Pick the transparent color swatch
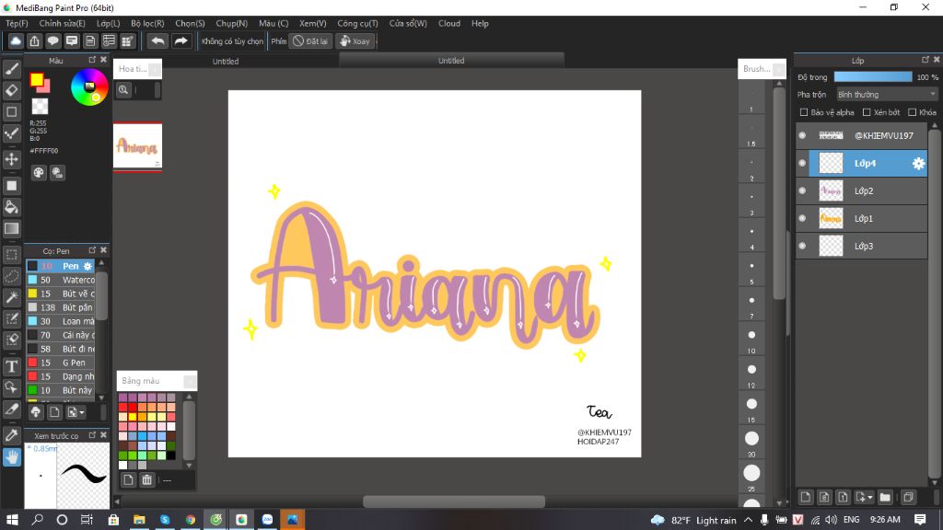 coord(40,107)
